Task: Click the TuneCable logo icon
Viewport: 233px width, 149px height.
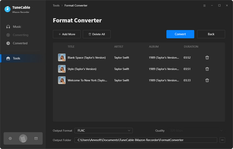Action: point(8,9)
